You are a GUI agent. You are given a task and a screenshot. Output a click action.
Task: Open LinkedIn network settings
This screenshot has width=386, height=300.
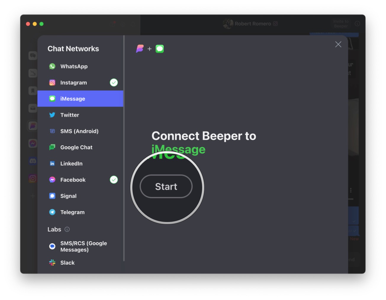80,164
